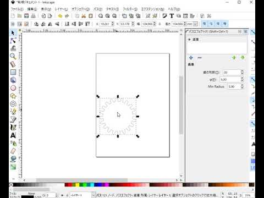Step the X position spinner

(x=113, y=24)
